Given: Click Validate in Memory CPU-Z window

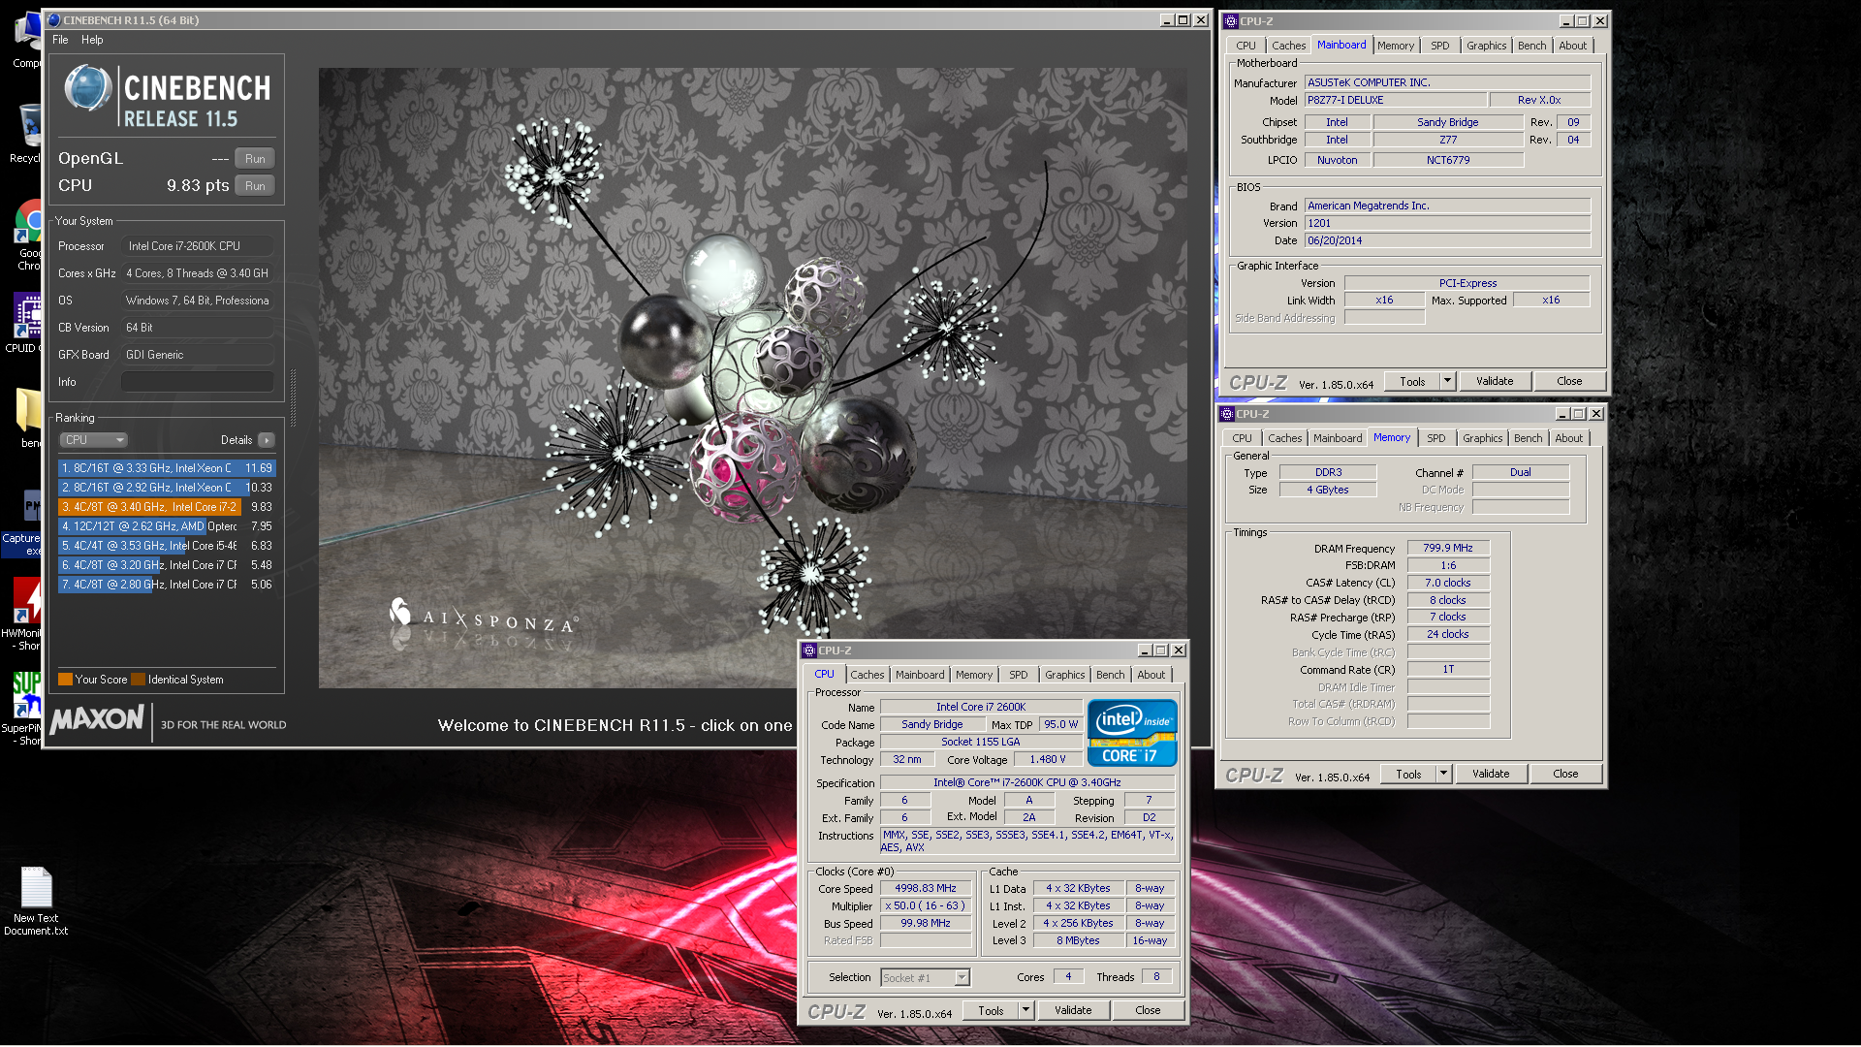Looking at the screenshot, I should tap(1490, 774).
